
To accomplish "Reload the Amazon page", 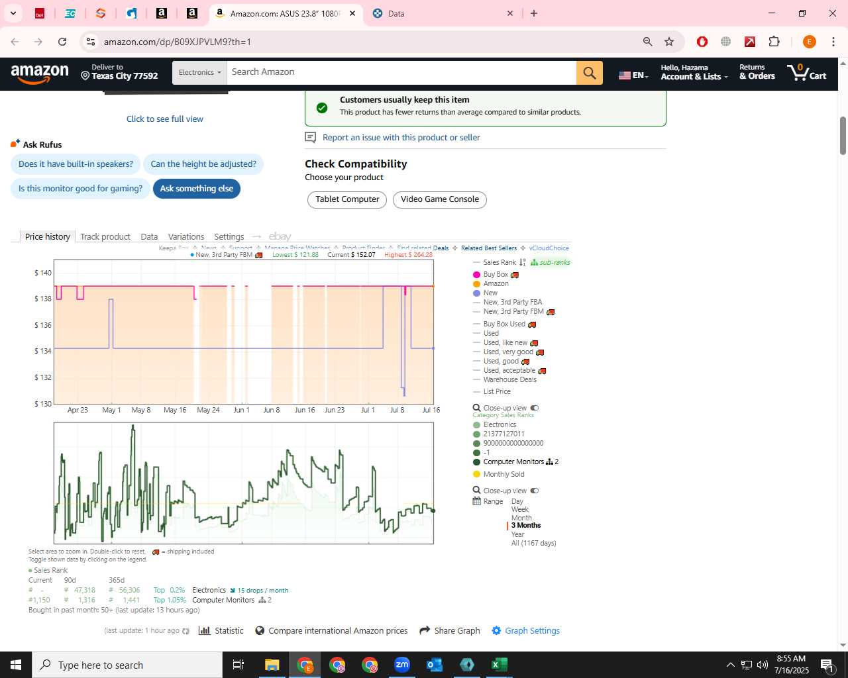I will pos(62,42).
